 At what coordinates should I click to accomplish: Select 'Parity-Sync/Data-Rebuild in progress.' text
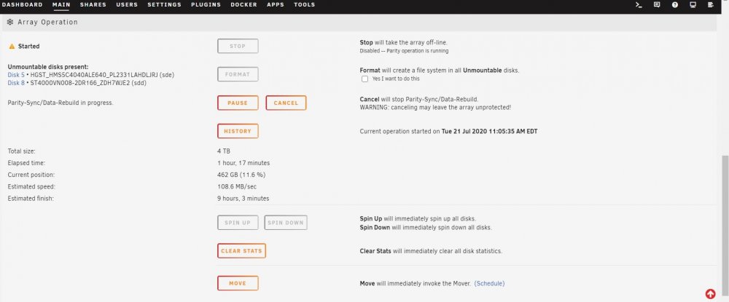click(x=61, y=103)
